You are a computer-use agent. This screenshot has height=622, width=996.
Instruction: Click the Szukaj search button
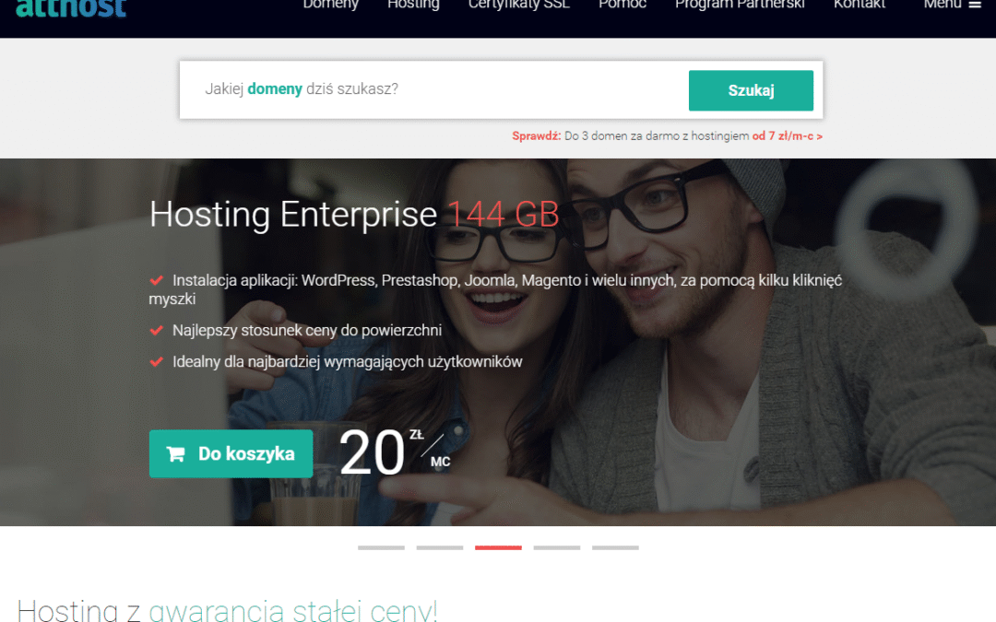point(751,90)
